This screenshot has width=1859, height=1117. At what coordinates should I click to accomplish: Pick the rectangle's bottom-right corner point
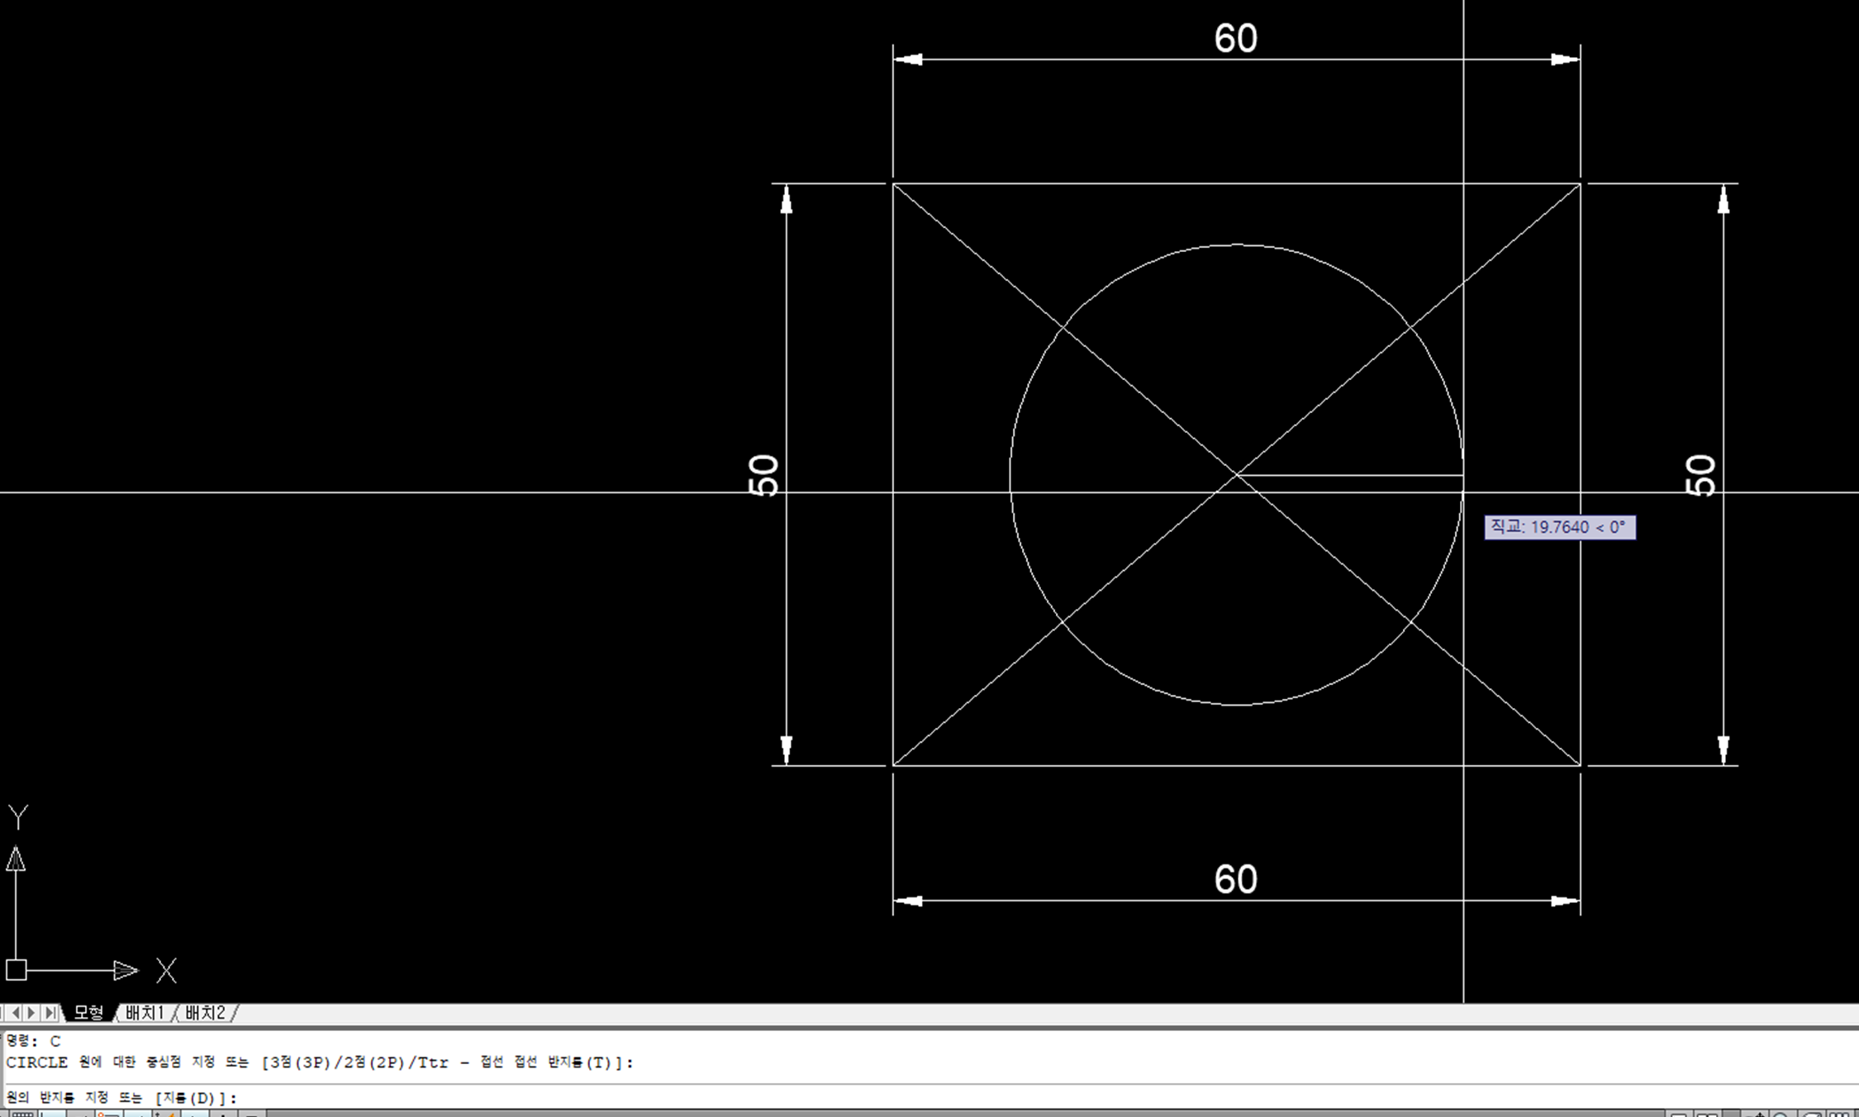[x=1580, y=765]
